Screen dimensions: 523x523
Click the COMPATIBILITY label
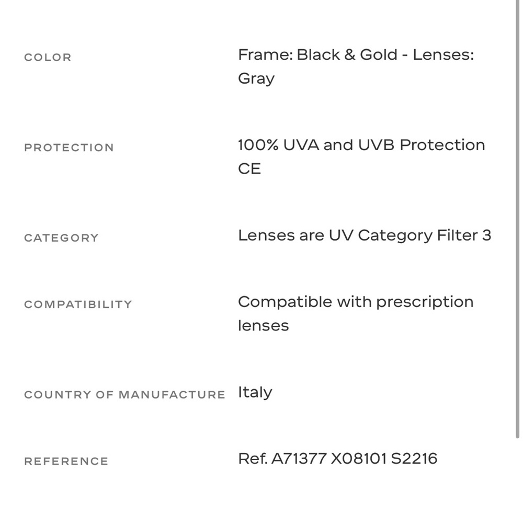pyautogui.click(x=78, y=304)
